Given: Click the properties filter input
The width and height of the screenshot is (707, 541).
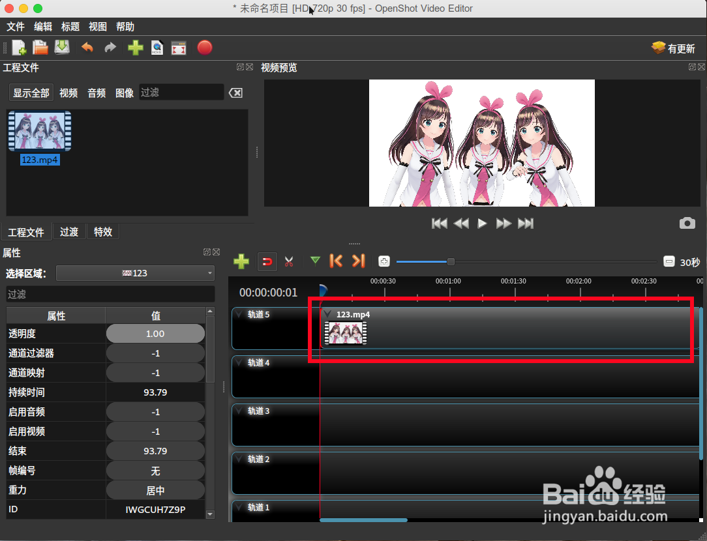Looking at the screenshot, I should point(110,294).
